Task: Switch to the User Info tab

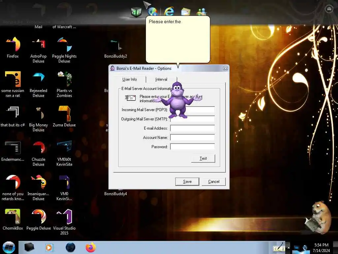Action: pyautogui.click(x=129, y=79)
